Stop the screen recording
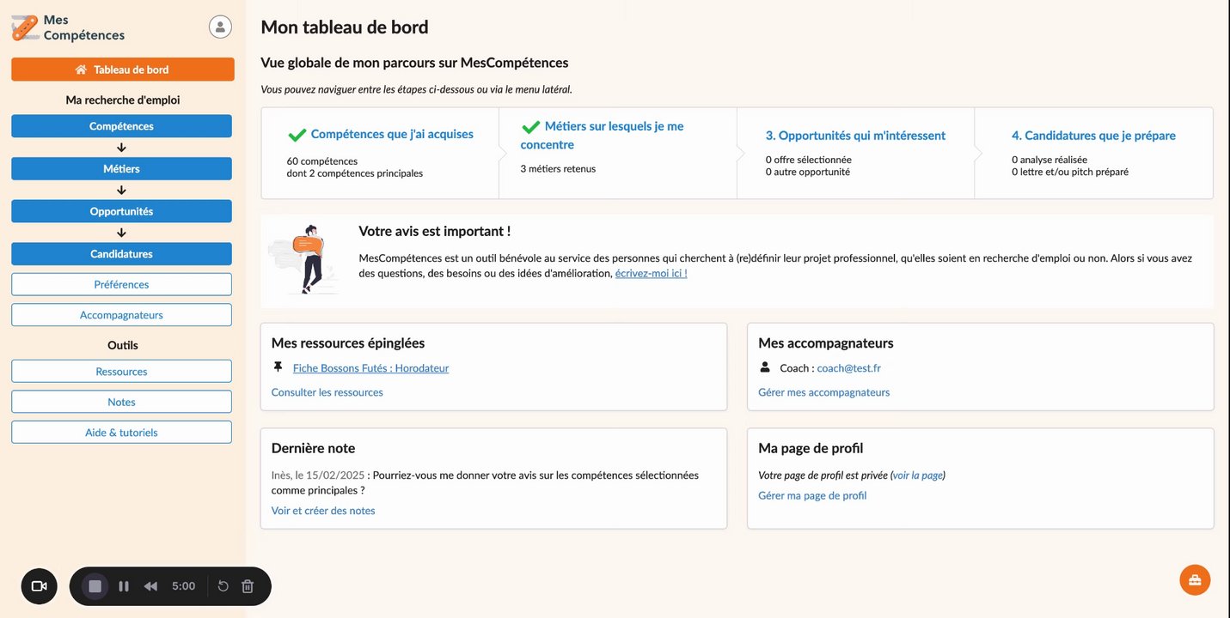The height and width of the screenshot is (618, 1230). (95, 586)
